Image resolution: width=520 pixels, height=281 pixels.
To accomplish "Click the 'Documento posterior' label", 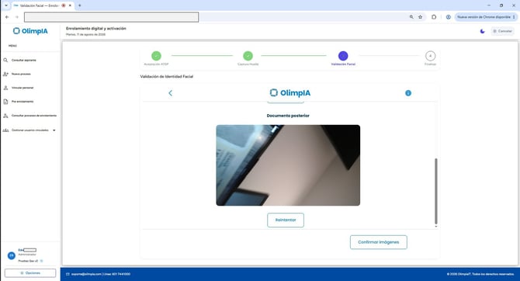I will 288,116.
